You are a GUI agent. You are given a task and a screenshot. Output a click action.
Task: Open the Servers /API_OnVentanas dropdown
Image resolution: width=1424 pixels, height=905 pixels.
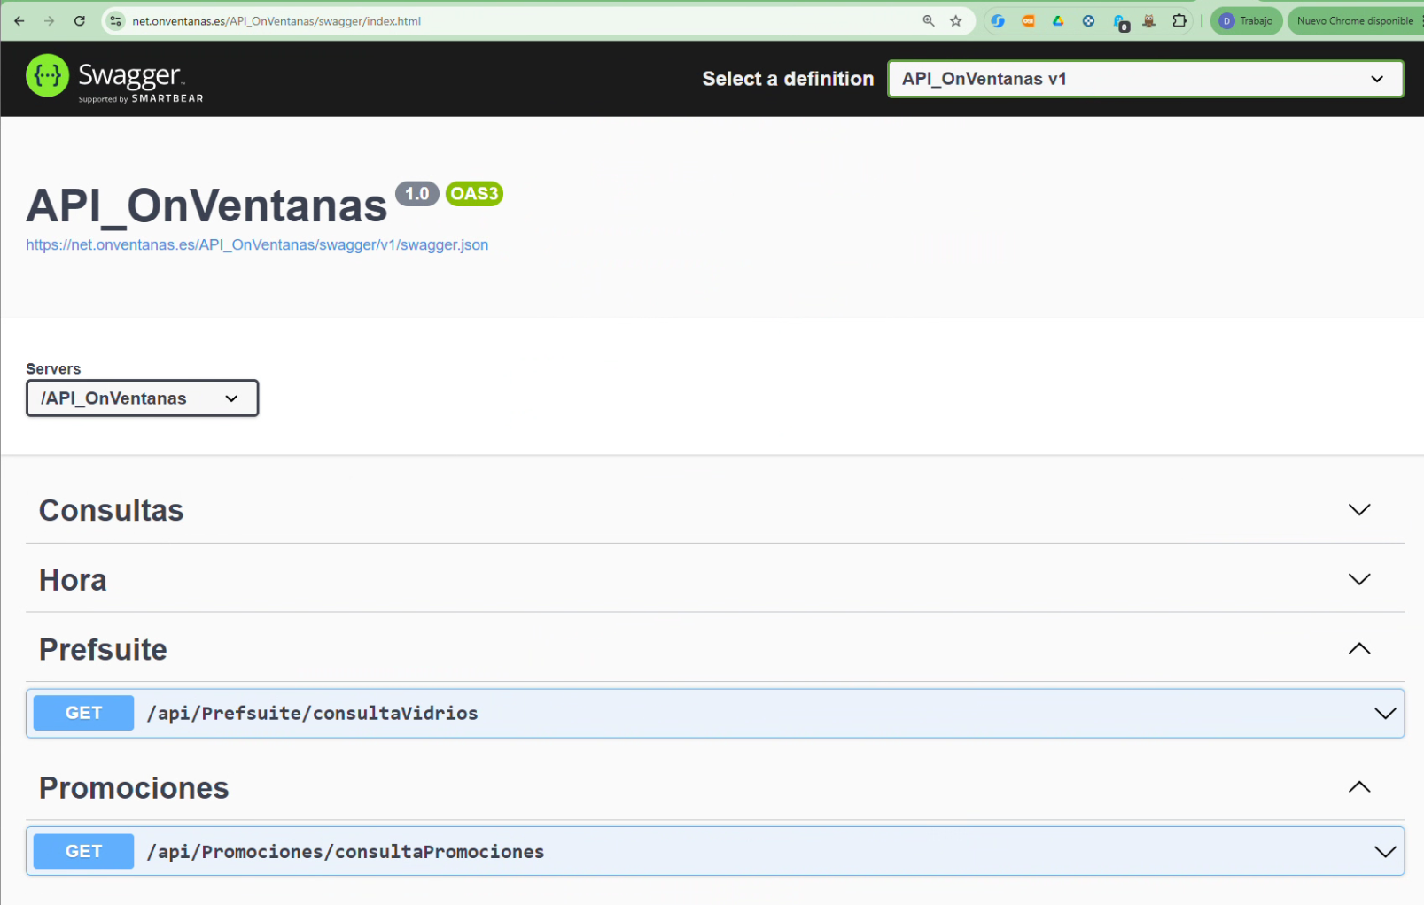pos(142,398)
